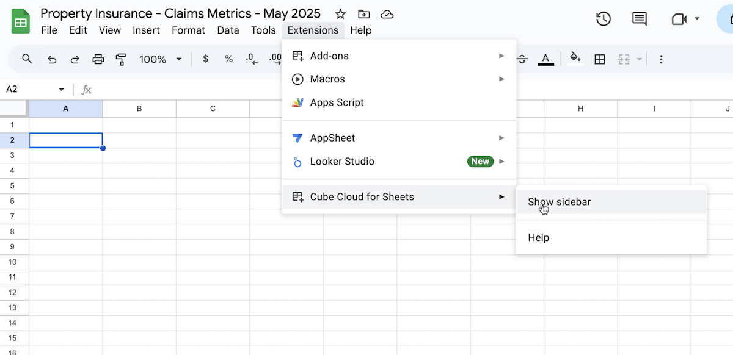Click the format as currency button
The image size is (733, 355).
[x=206, y=59]
